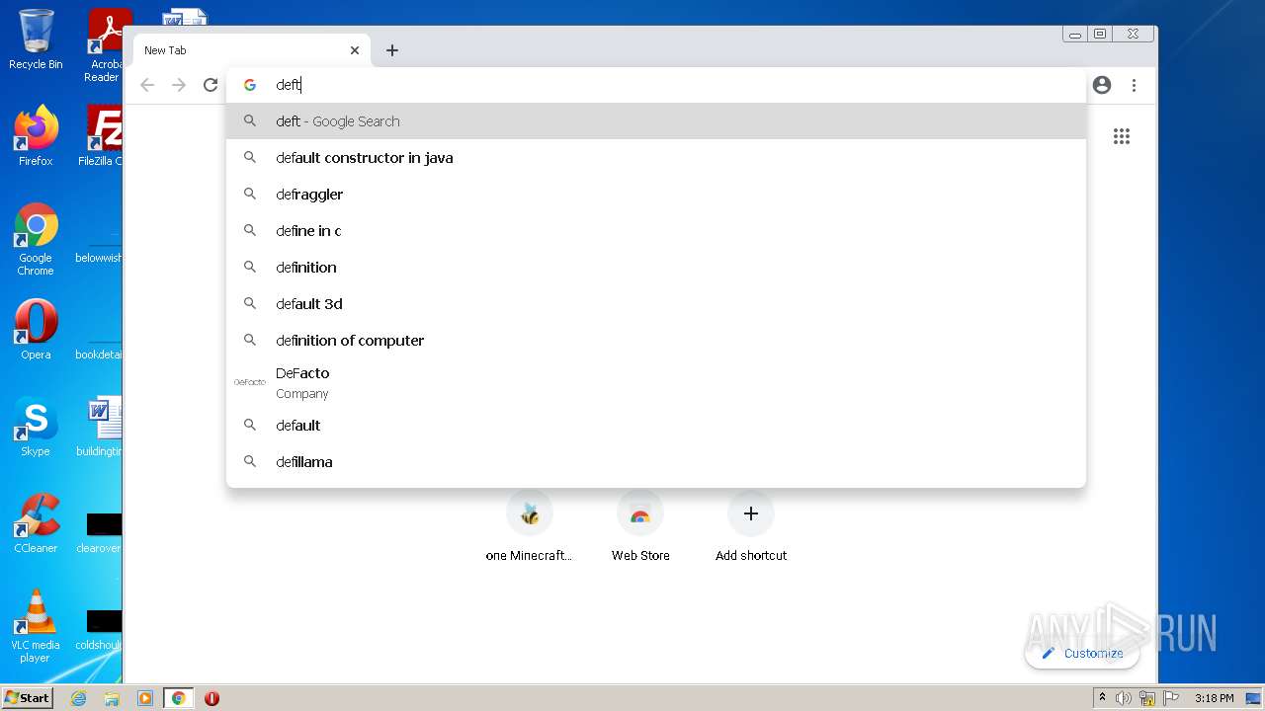Select the buildingti Word document icon
1265x711 pixels.
[101, 427]
